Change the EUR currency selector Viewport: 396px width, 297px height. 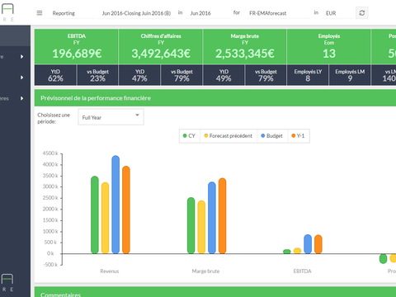pyautogui.click(x=337, y=13)
